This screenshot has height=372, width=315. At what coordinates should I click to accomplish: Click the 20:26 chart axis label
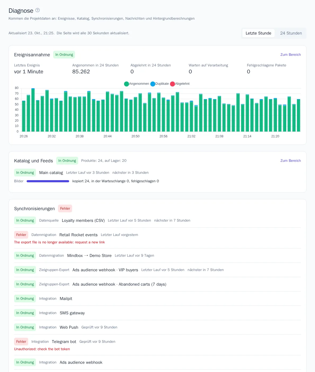[24, 136]
